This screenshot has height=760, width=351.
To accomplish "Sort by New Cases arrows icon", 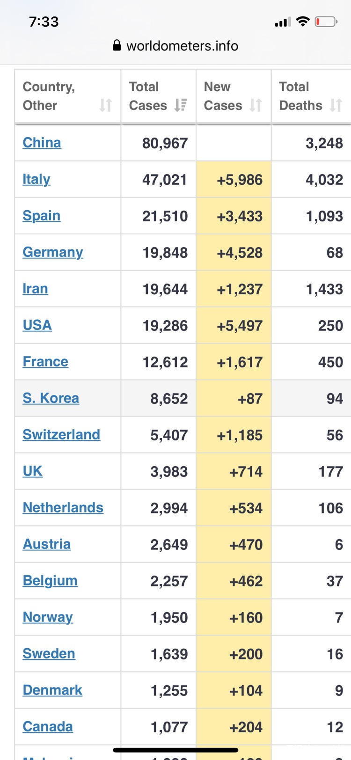I will pos(256,105).
